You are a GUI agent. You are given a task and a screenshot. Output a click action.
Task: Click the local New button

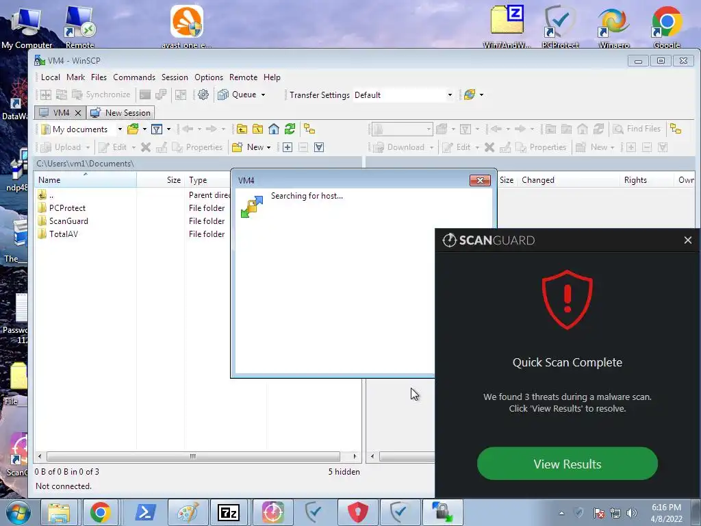tap(248, 147)
